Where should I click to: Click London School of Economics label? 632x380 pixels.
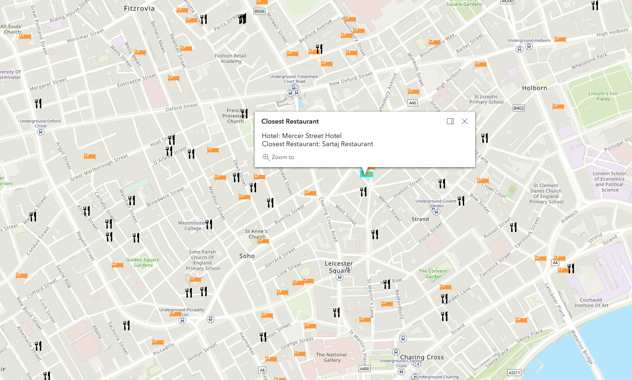point(610,182)
